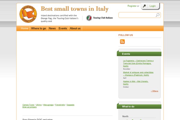Click the November date under La Fugarena
Image resolution: width=180 pixels, height=120 pixels.
[127, 69]
